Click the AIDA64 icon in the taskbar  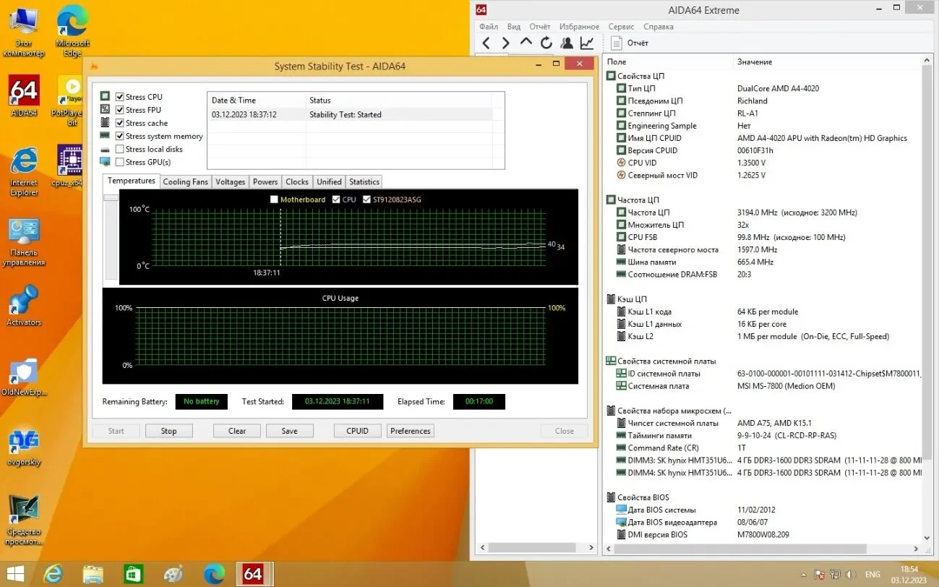coord(254,573)
